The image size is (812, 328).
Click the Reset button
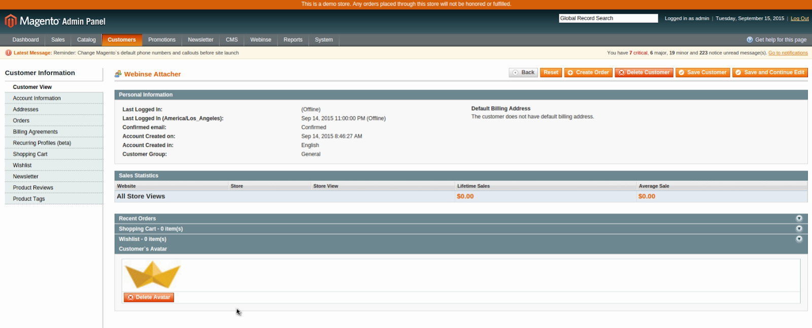point(551,73)
